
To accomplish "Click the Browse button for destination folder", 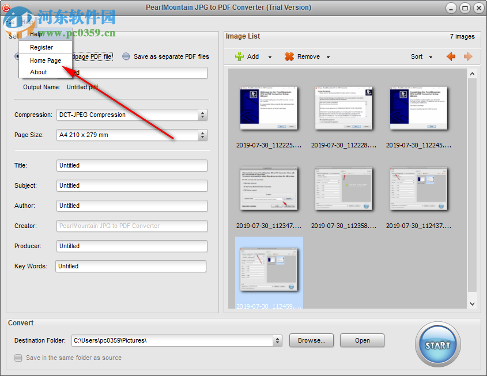I will pyautogui.click(x=311, y=340).
